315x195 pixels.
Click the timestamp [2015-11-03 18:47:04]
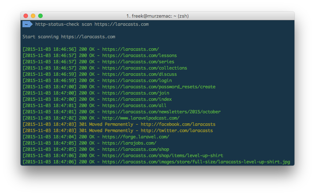[49, 137]
